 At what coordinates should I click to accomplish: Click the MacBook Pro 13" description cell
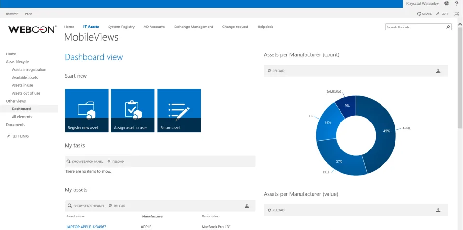point(216,227)
